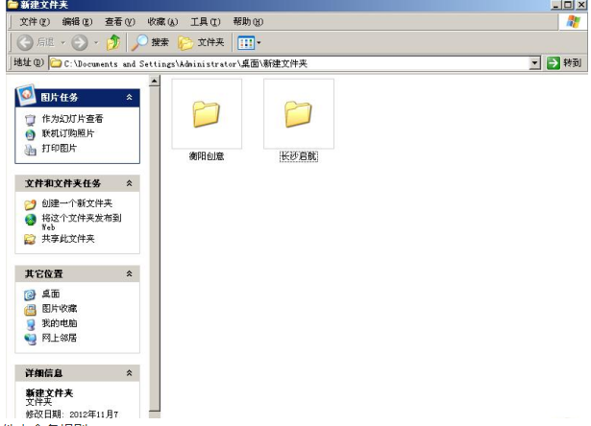This screenshot has height=426, width=591.
Task: Click the pictures icon beside 图片收藏
Action: (30, 310)
